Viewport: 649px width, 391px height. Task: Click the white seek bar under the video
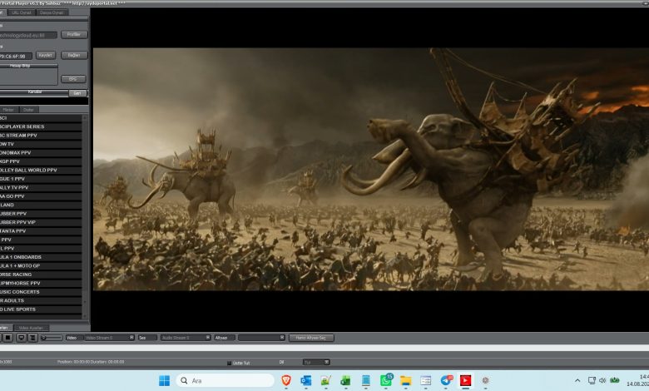coord(324,348)
